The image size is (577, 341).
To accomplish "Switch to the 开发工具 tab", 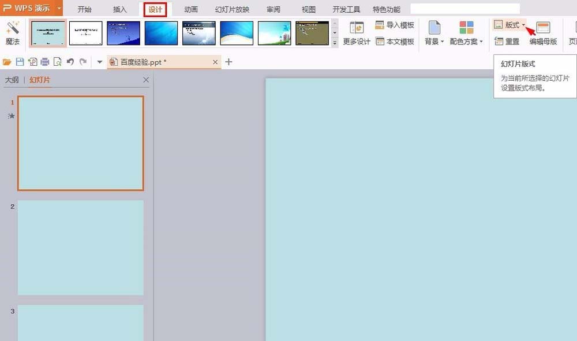I will (x=346, y=10).
